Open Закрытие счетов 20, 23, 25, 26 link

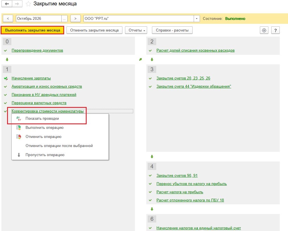click(183, 78)
